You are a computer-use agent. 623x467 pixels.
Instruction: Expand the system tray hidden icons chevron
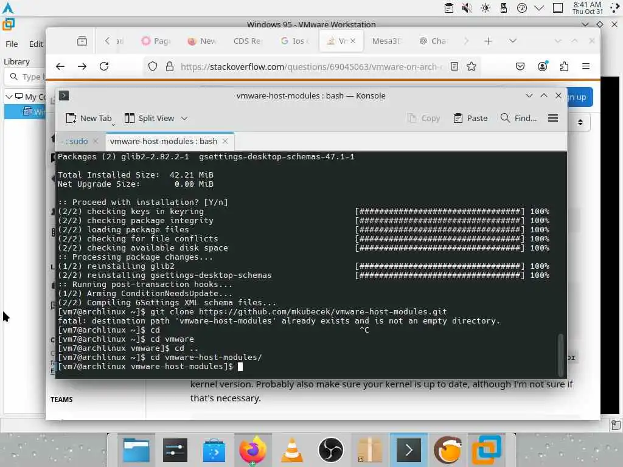[x=539, y=8]
